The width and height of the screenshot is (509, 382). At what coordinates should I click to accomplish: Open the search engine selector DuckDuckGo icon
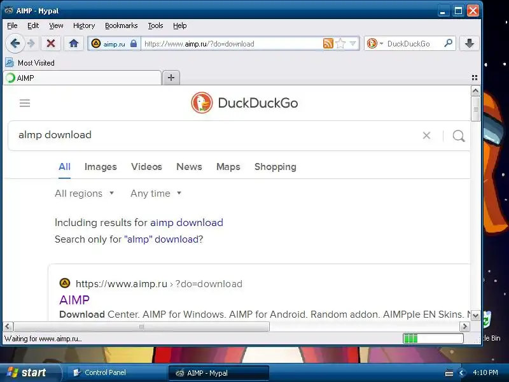pyautogui.click(x=374, y=43)
